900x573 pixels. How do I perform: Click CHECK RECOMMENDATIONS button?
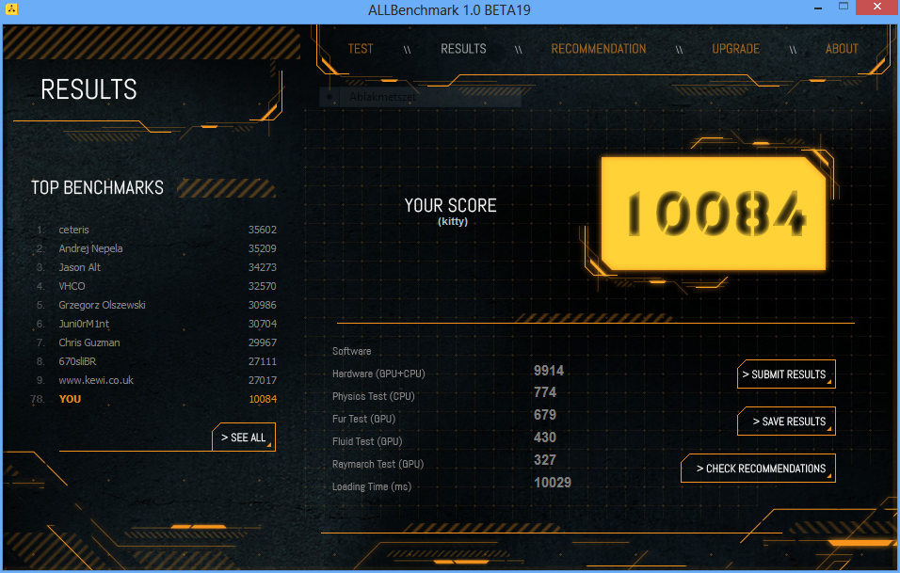[758, 469]
